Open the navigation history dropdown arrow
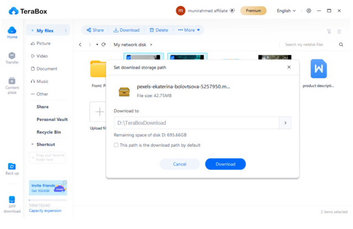 97,45
